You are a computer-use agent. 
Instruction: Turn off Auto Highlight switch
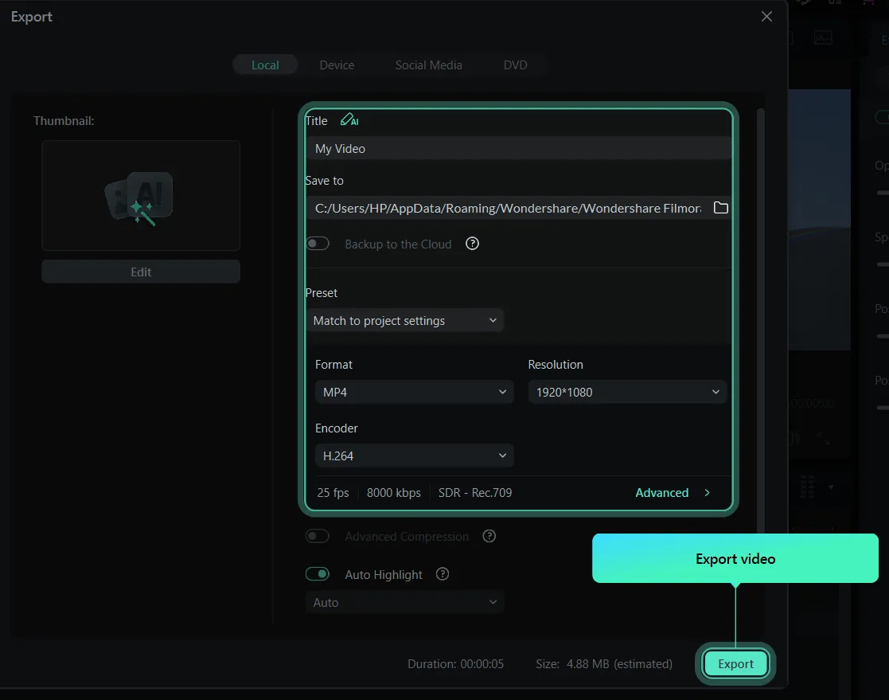(x=318, y=574)
